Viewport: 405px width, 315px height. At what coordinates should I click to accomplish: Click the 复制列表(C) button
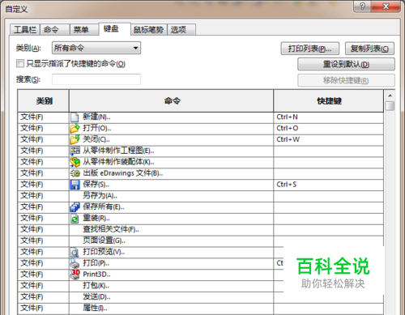pyautogui.click(x=369, y=49)
